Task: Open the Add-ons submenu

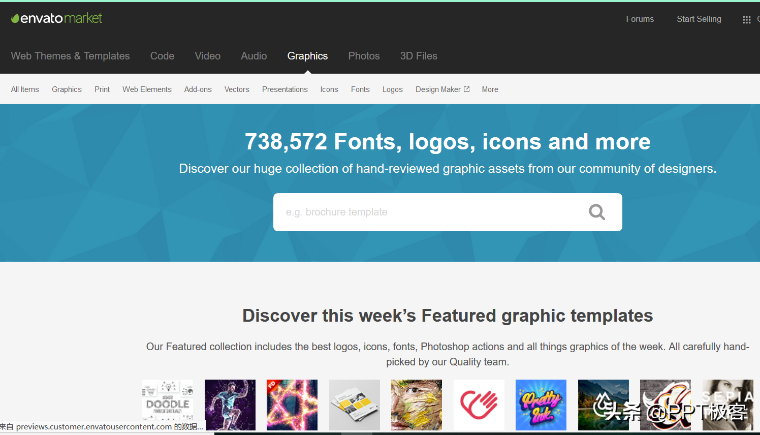Action: pos(198,89)
